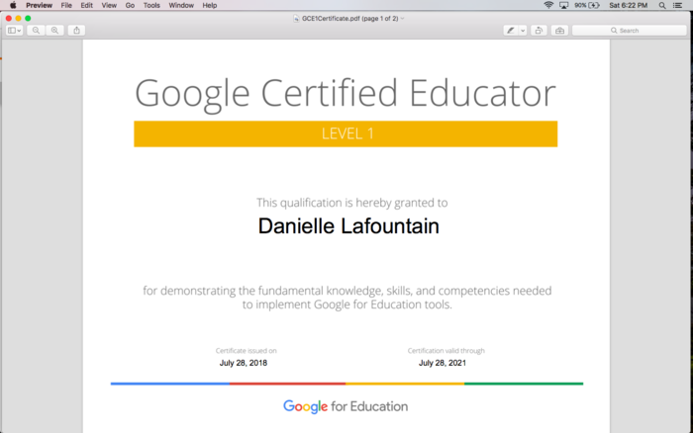Open the File menu
The width and height of the screenshot is (693, 433).
[66, 5]
